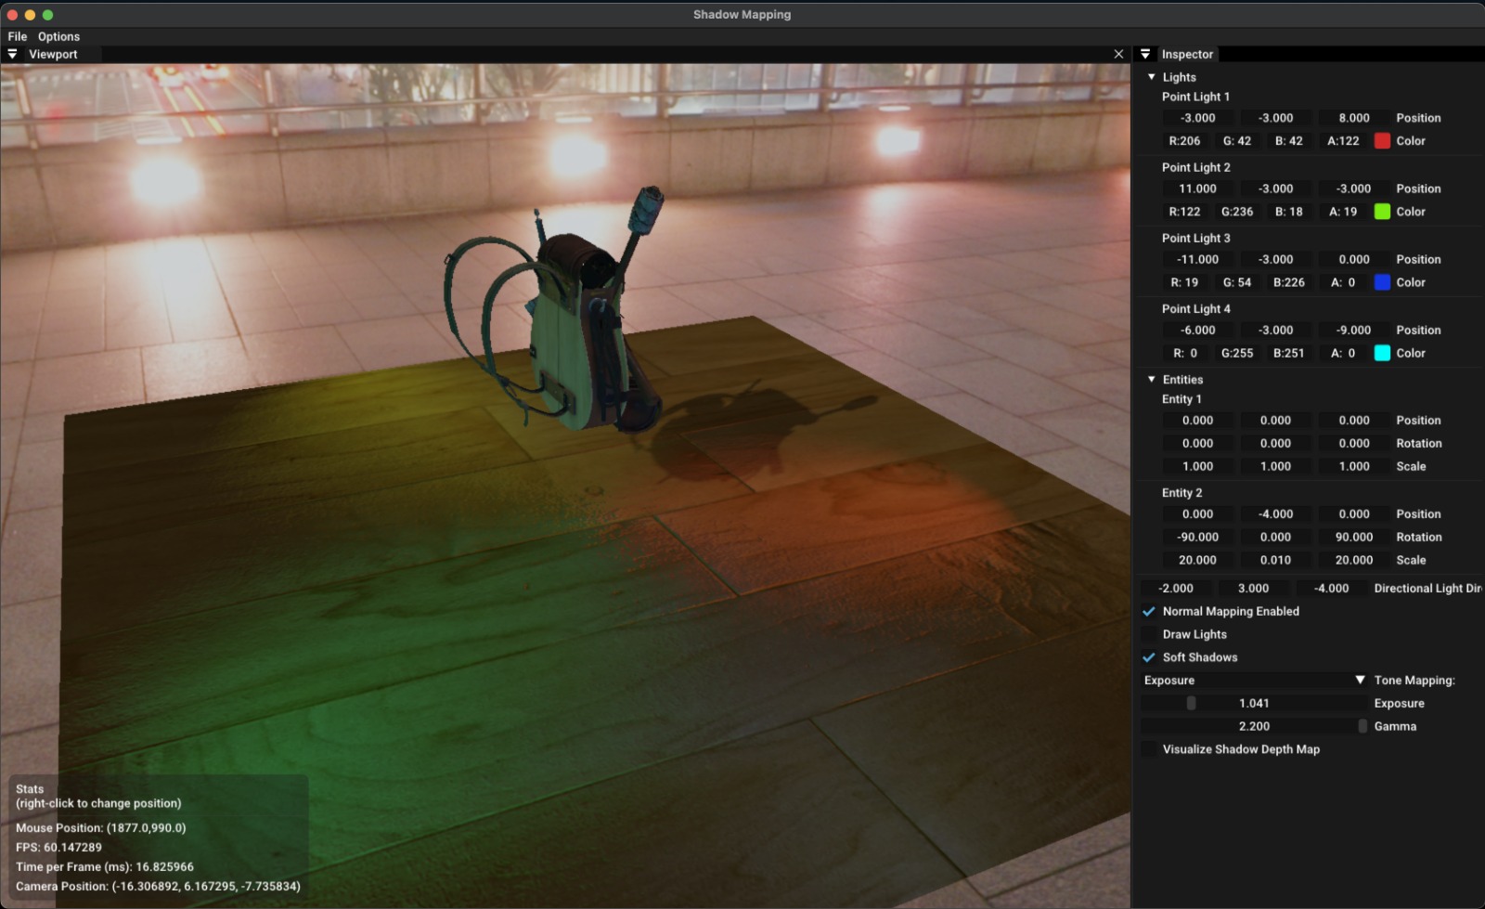
Task: Turn off Soft Shadows checkbox
Action: (x=1149, y=657)
